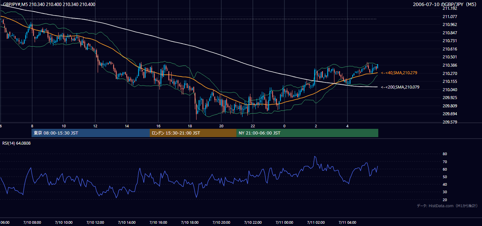Select the Tokyo 08:00-15:30 JST session bar
The height and width of the screenshot is (226, 482).
[x=91, y=133]
